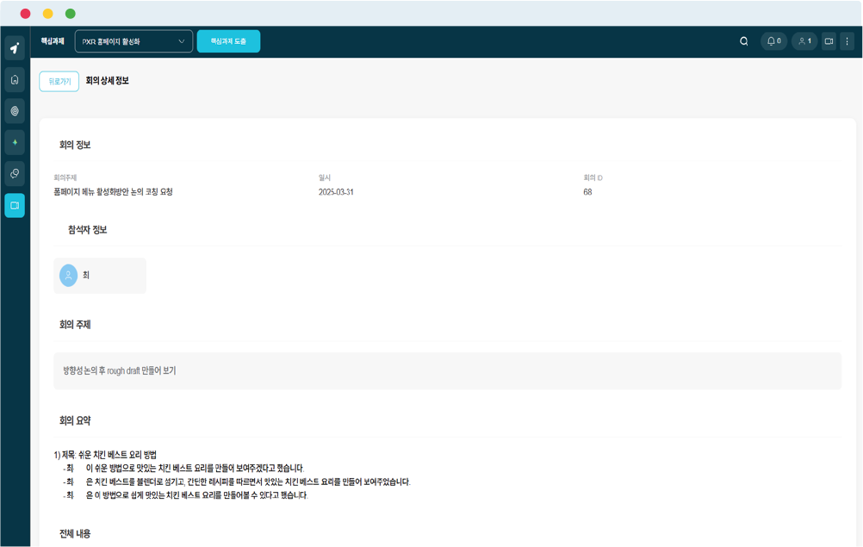
Task: Open the users indicator showing 1
Action: coord(804,41)
